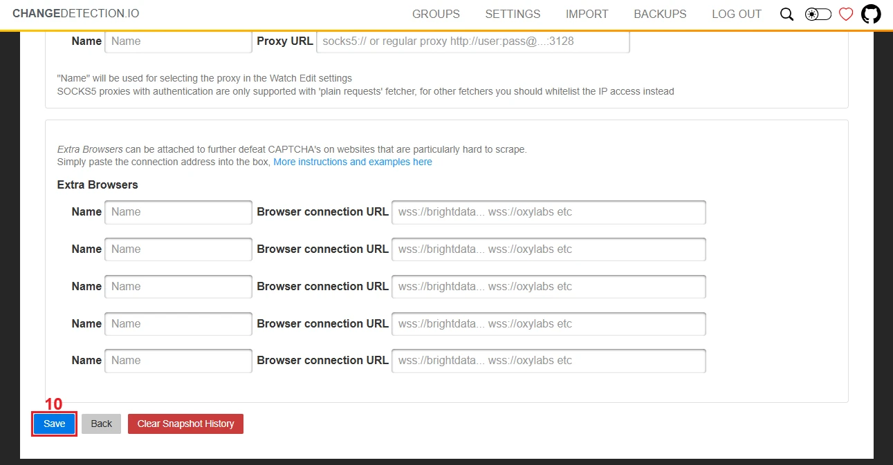Open the GROUPS menu item
Image resolution: width=893 pixels, height=465 pixels.
pyautogui.click(x=436, y=14)
